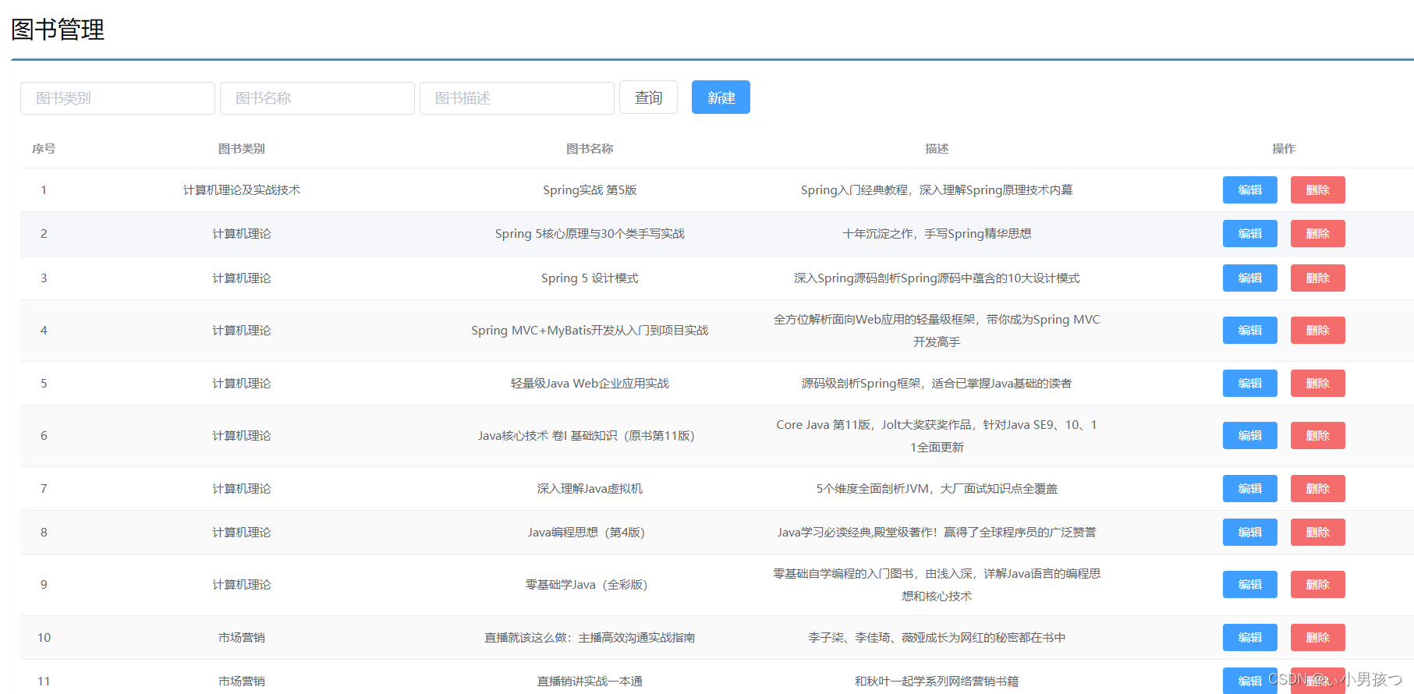The image size is (1414, 694).
Task: Click description 深入Spring源码剖析Spring源码中蕴含的10大设计模式
Action: pos(937,278)
